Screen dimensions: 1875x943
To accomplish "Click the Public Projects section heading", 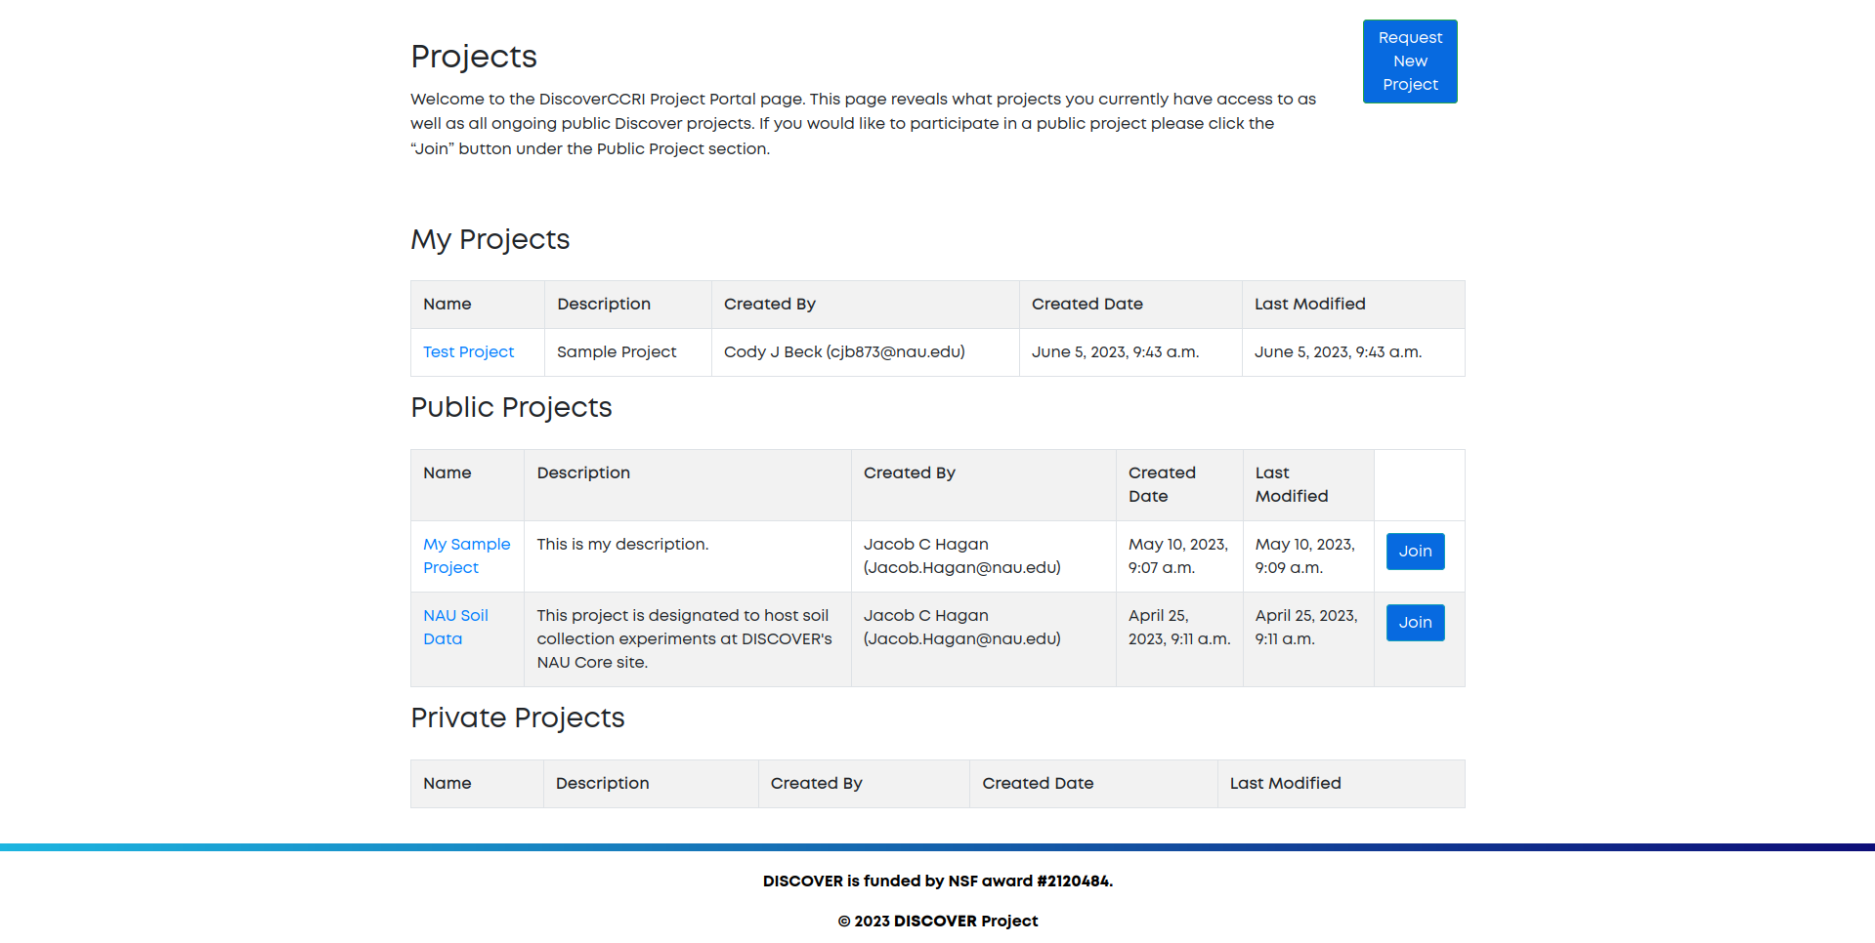I will click(511, 407).
